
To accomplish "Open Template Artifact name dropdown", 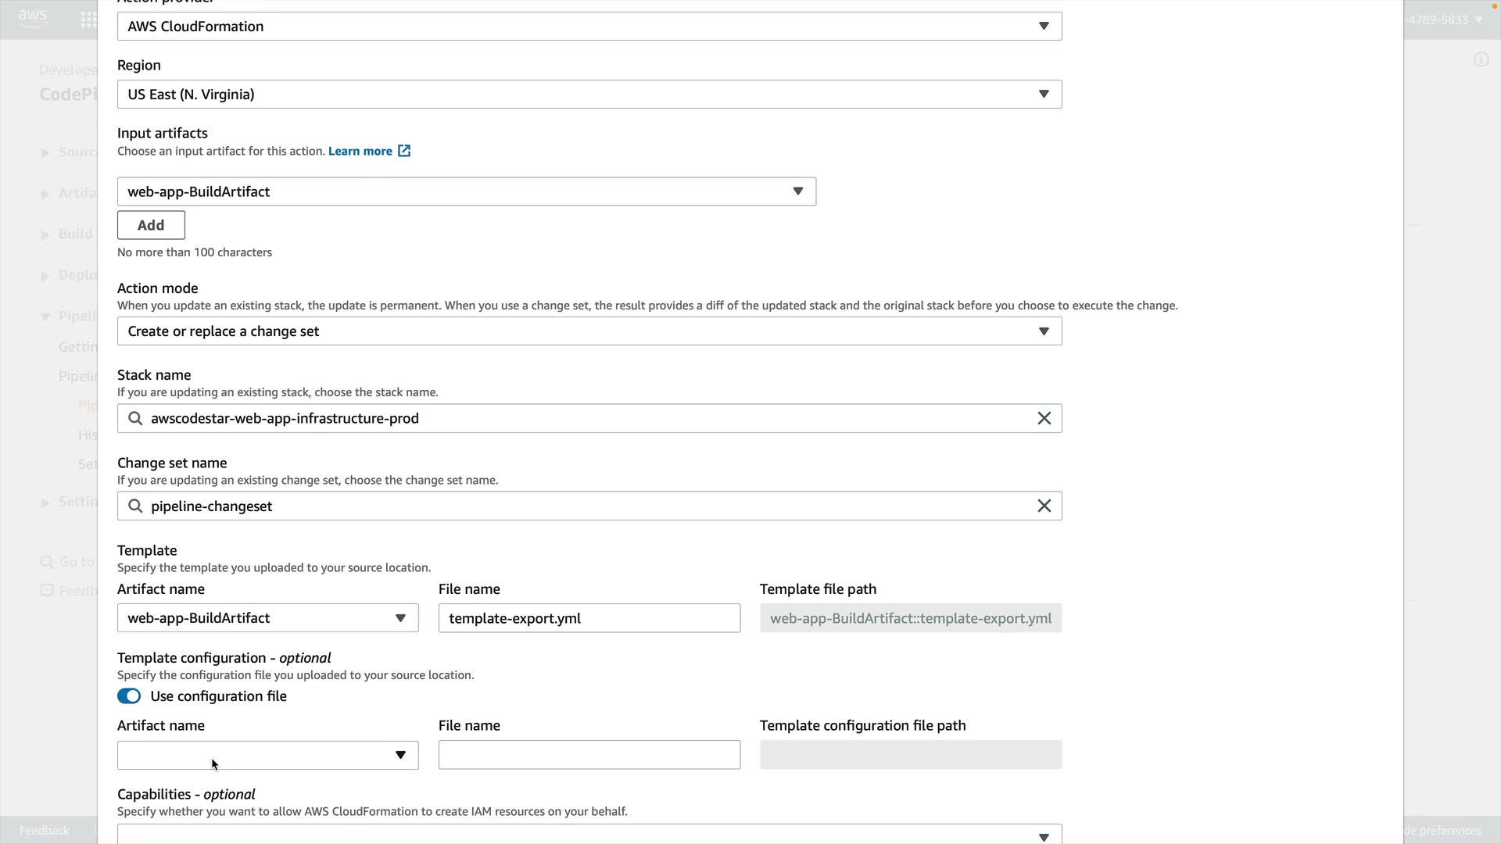I will (267, 618).
